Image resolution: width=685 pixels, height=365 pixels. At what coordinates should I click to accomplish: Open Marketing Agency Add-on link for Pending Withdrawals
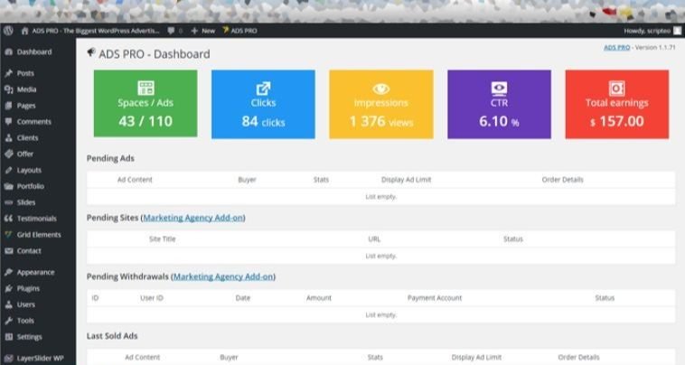[224, 276]
